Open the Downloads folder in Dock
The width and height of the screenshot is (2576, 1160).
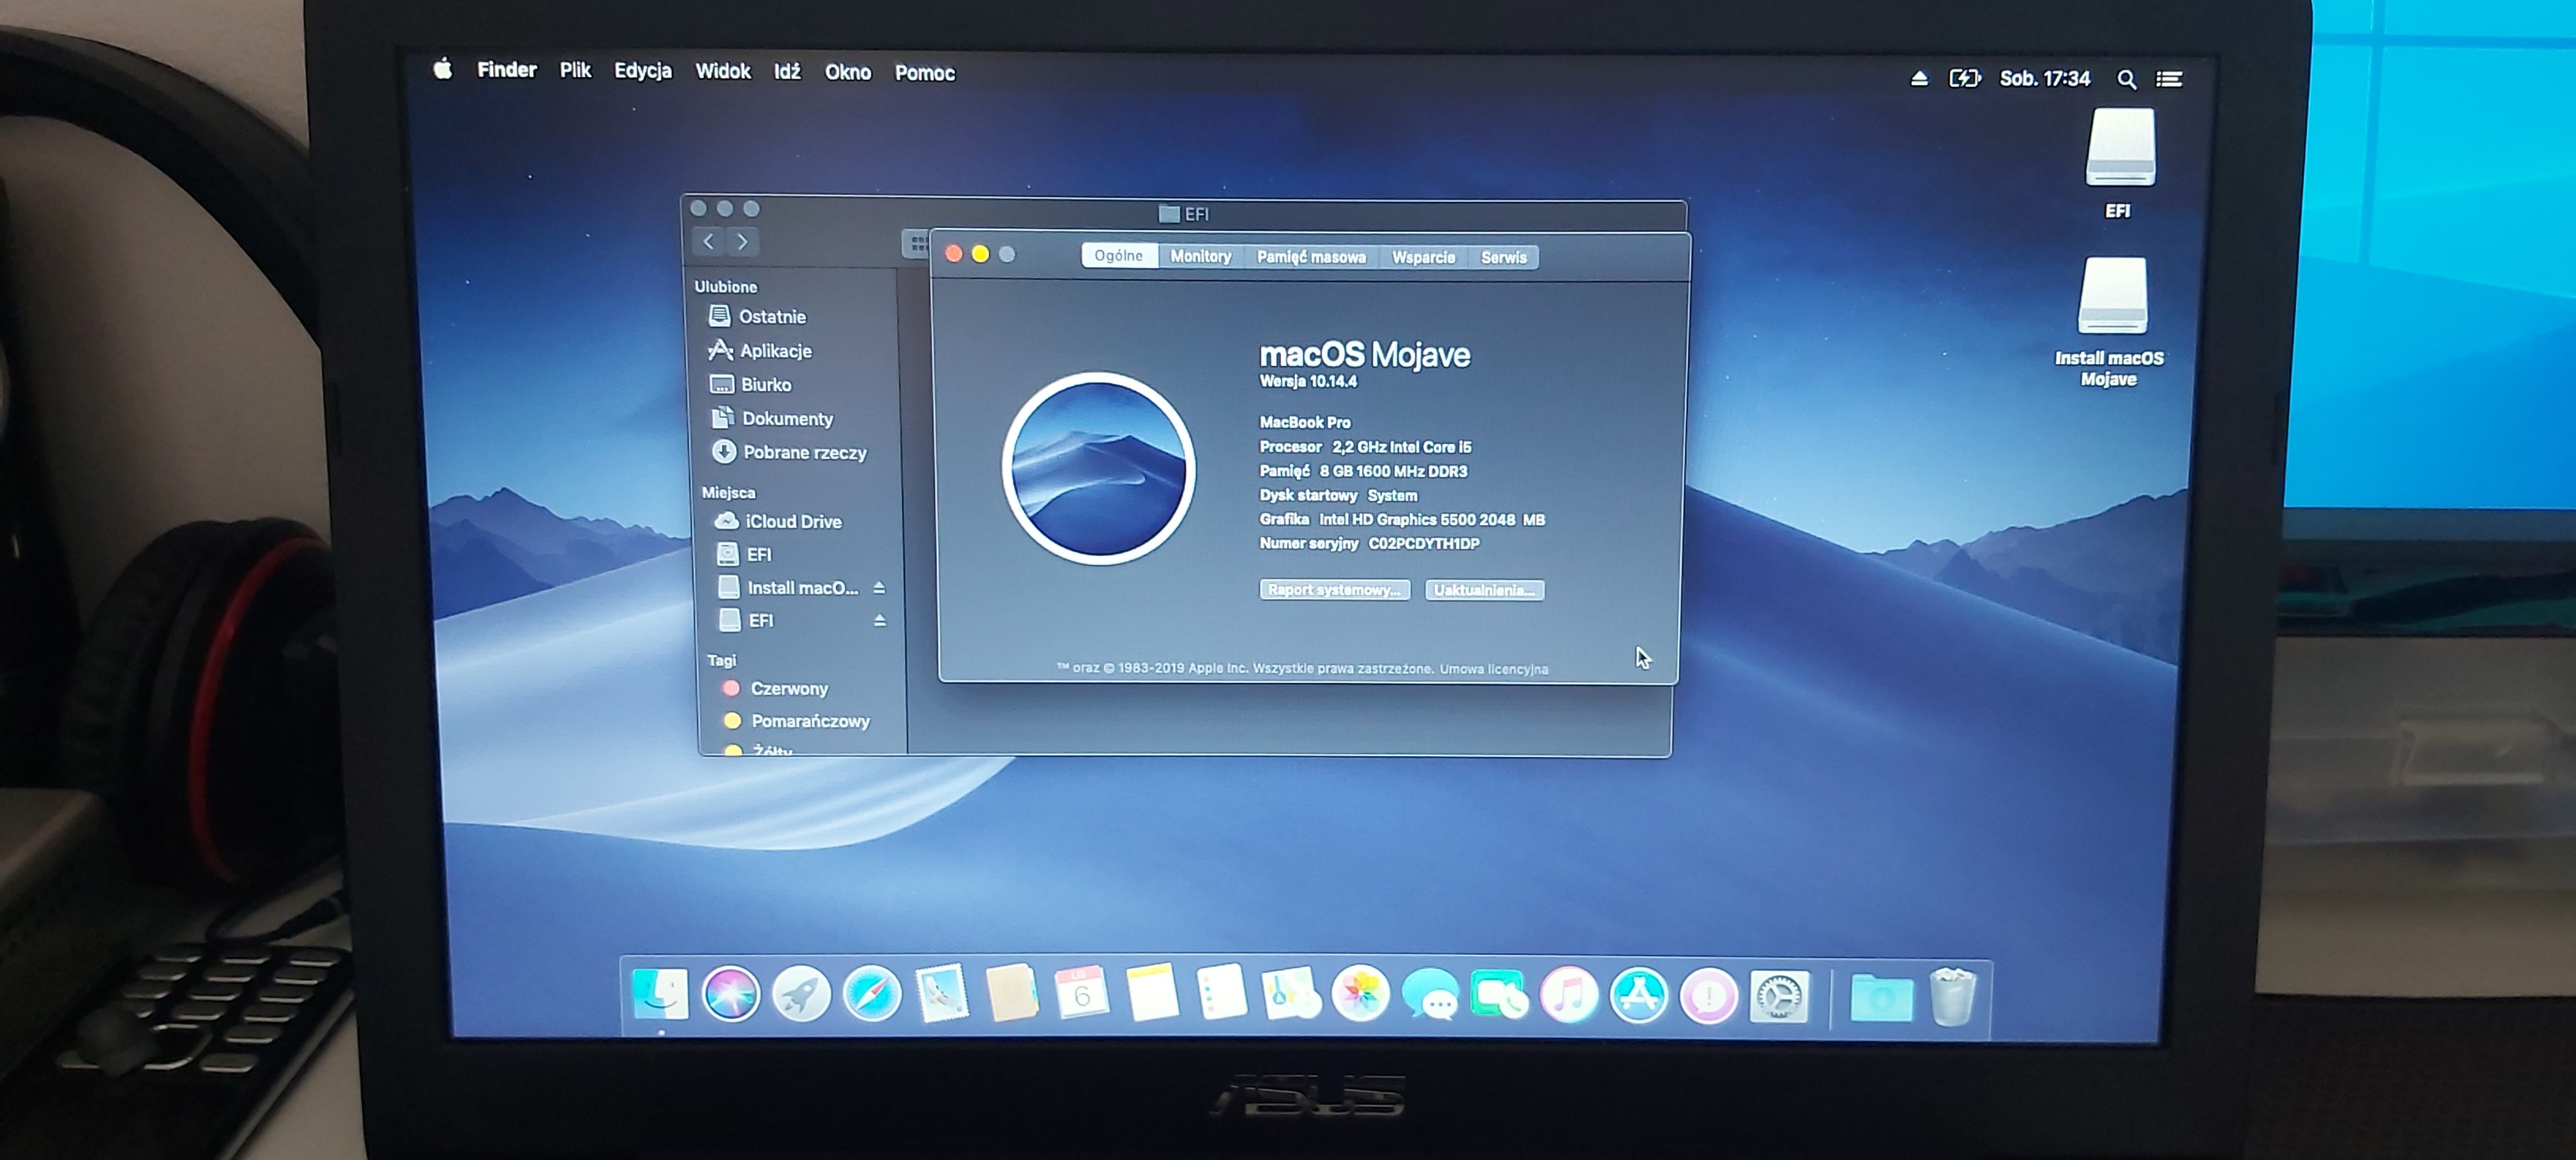[x=1881, y=998]
